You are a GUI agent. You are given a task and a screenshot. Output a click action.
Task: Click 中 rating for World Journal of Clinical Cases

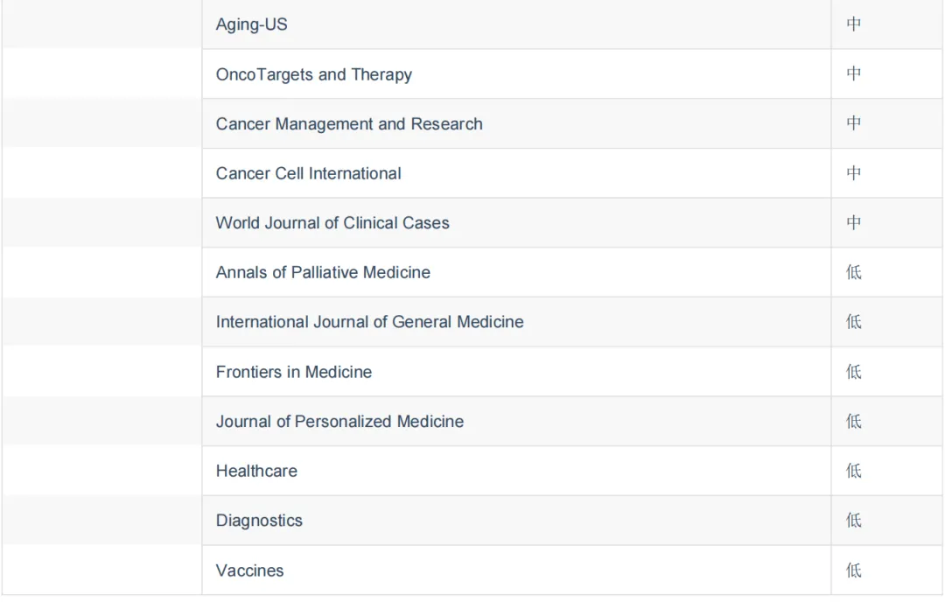coord(853,222)
